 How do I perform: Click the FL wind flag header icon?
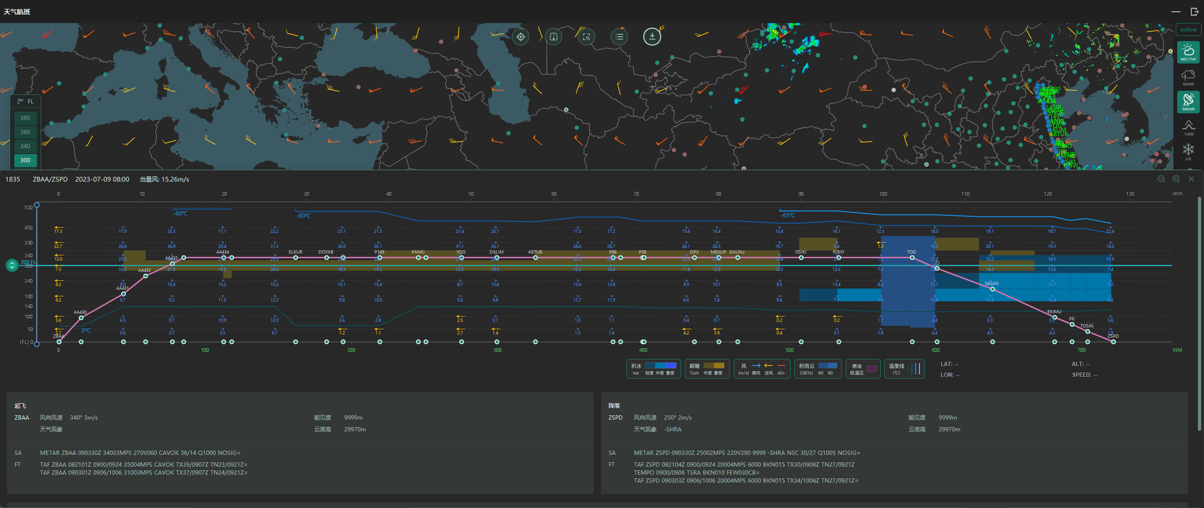(20, 101)
